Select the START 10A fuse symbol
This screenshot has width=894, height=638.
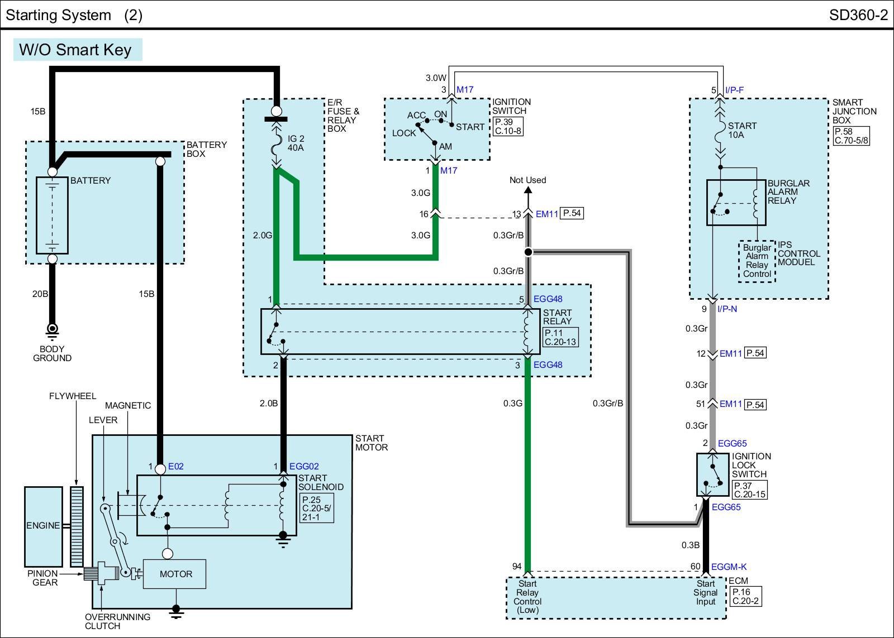[720, 134]
